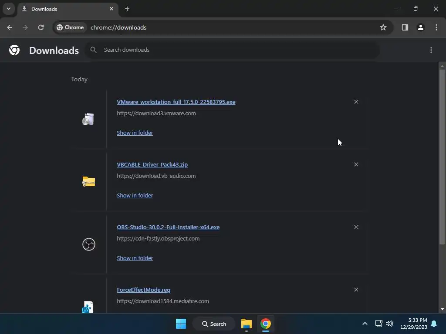Click the Today date heading

[79, 79]
